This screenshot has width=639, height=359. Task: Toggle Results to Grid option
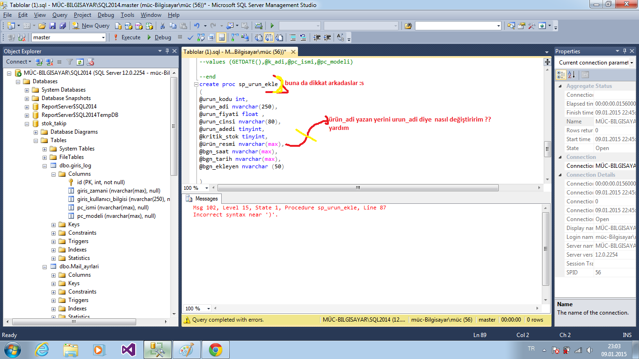point(269,37)
